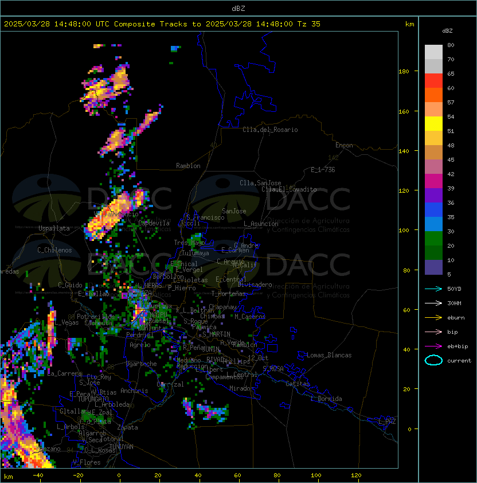The image size is (477, 483).
Task: Select the green 20-30 dBZ legend swatch
Action: pos(433,239)
